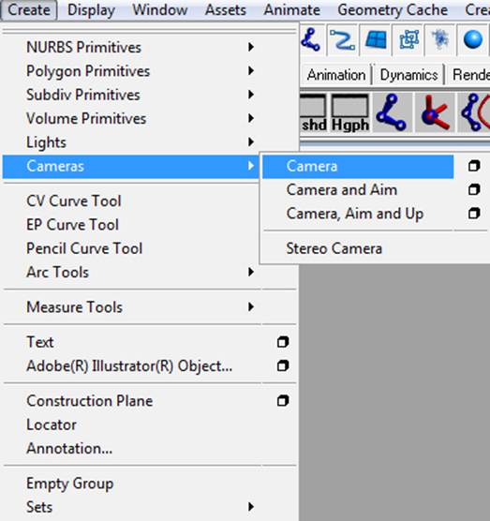Screen dimensions: 490x521
Task: Switch to the Dynamics shelf tab
Action: coord(408,75)
